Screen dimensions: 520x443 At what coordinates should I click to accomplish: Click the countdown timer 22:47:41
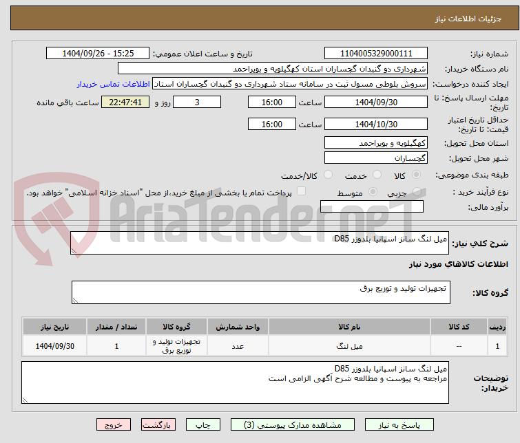125,102
